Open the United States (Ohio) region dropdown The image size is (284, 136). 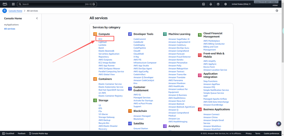click(241, 4)
